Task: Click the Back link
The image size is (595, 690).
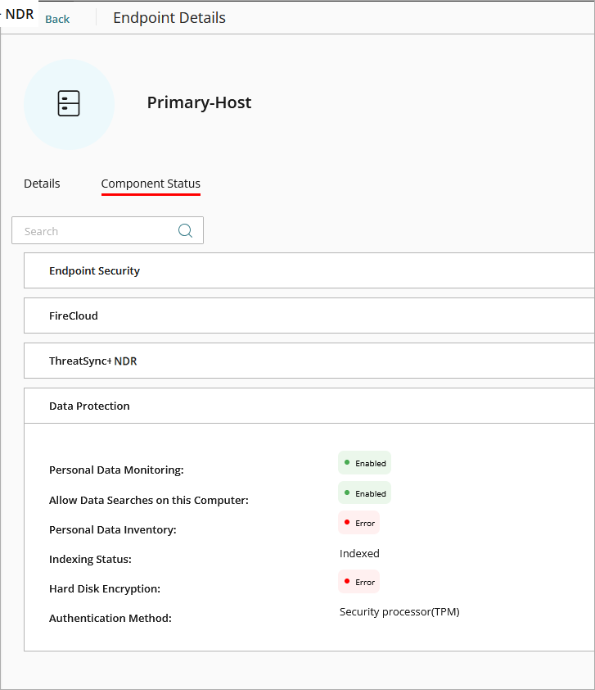Action: (x=56, y=18)
